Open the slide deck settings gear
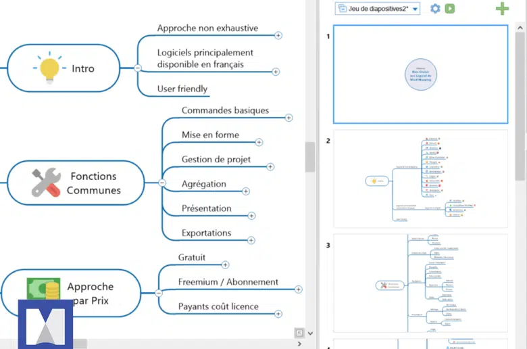The image size is (527, 349). point(435,9)
